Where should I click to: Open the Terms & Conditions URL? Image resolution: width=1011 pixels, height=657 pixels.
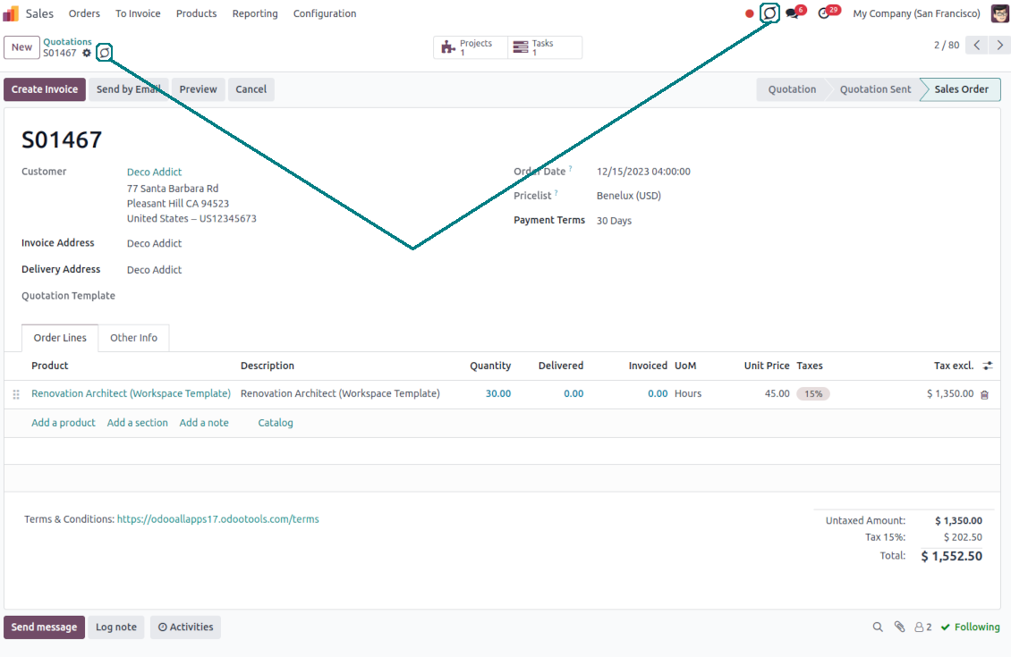point(218,519)
